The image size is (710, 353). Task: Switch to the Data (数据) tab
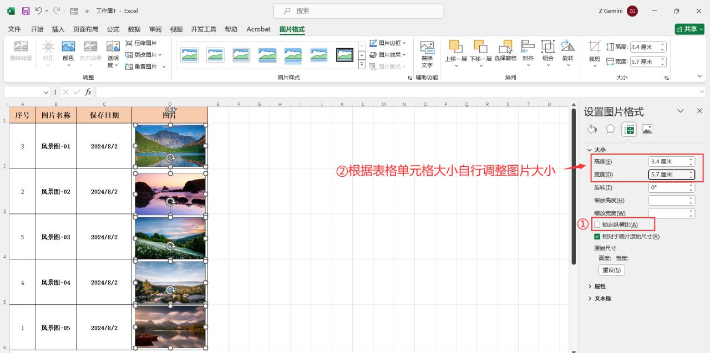tap(134, 29)
